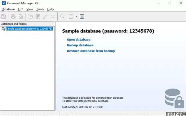Click the Password Manager XP key icon
Screen dimensions: 186x116
click(x=4, y=3)
